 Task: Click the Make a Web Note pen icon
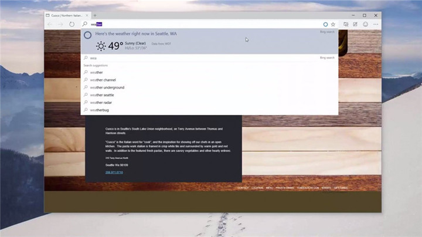click(355, 24)
